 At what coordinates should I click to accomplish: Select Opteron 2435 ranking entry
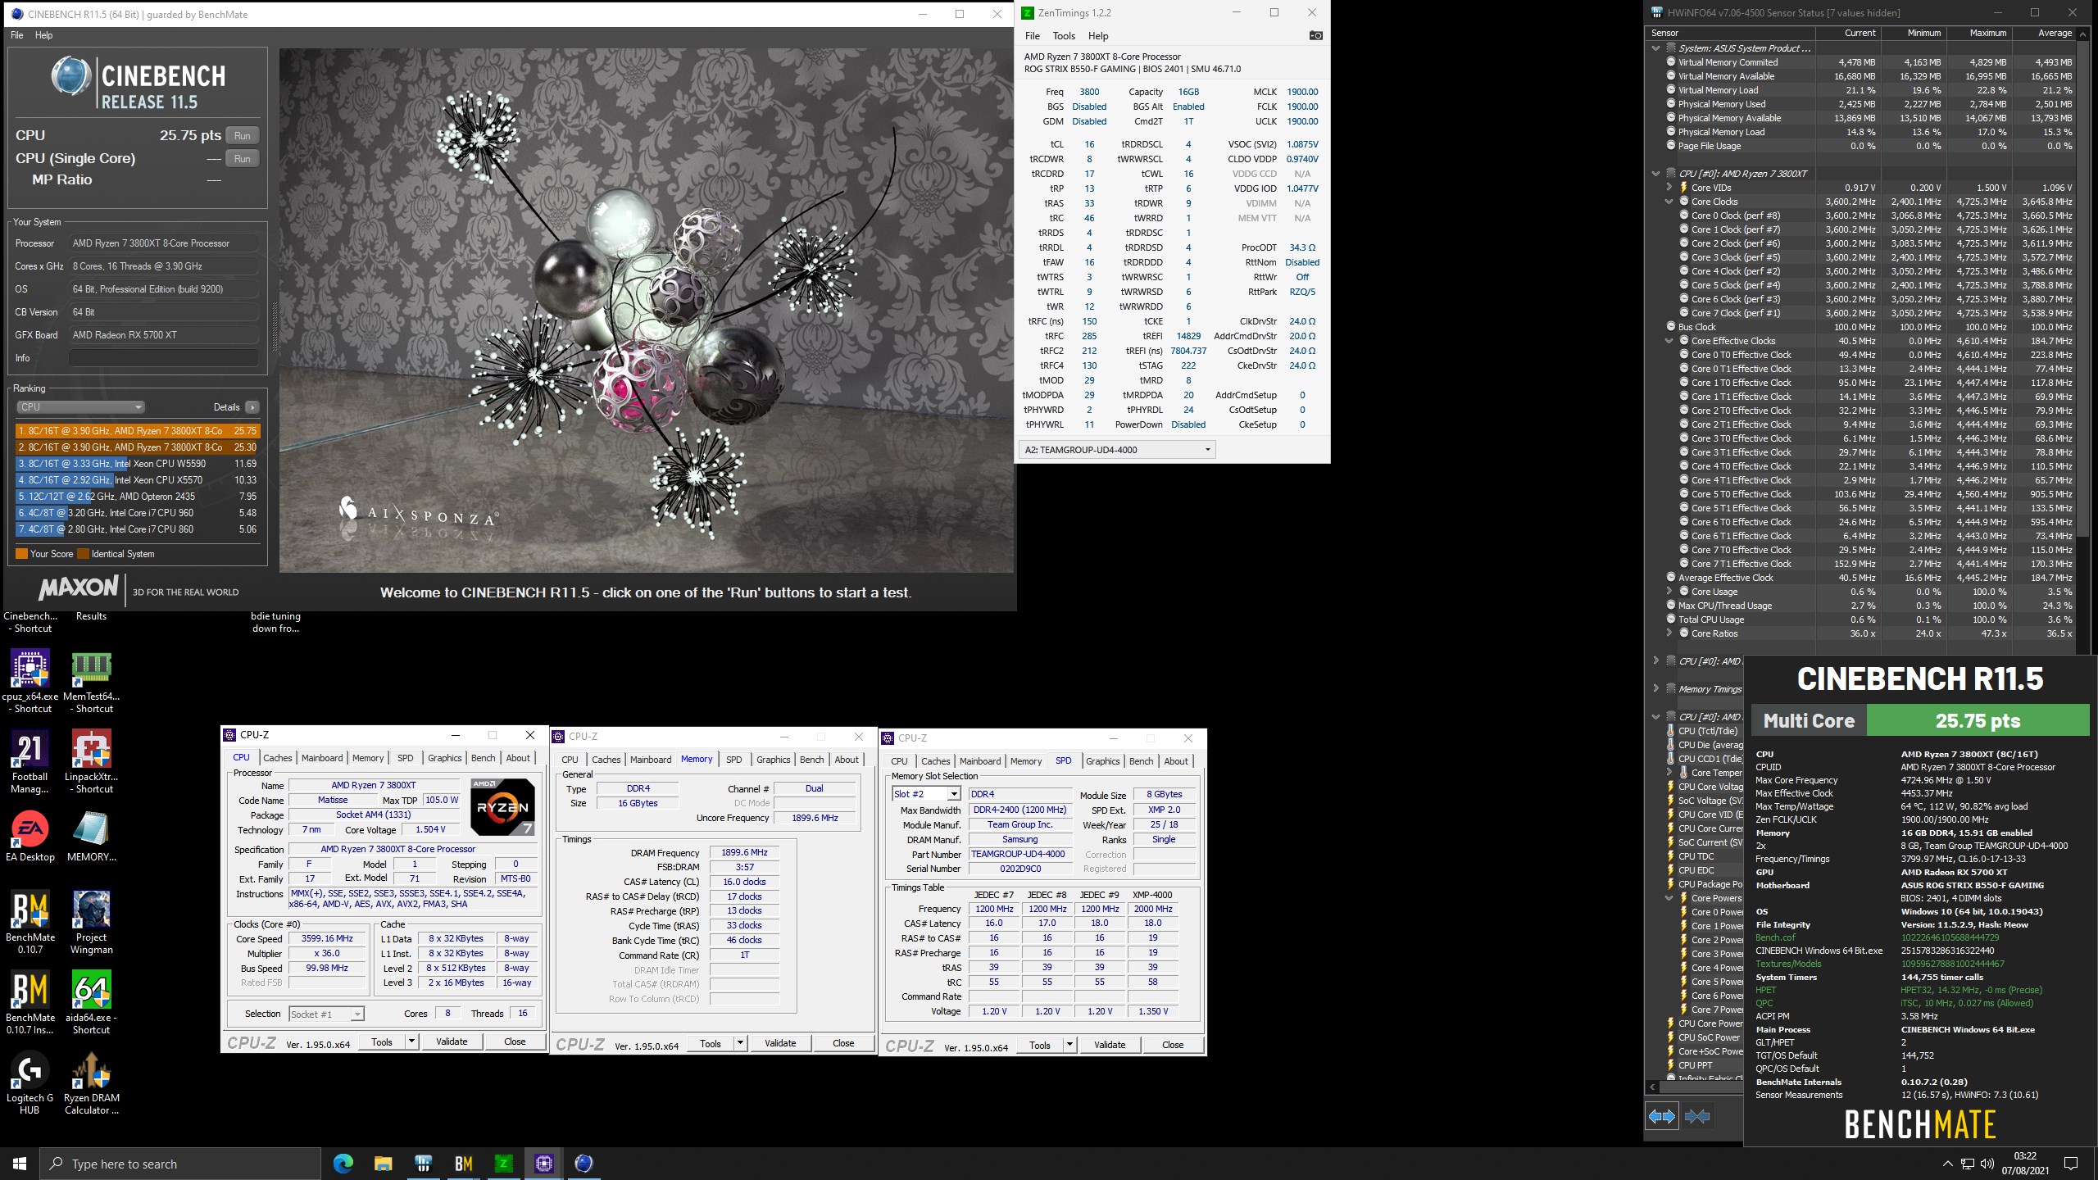(x=138, y=497)
